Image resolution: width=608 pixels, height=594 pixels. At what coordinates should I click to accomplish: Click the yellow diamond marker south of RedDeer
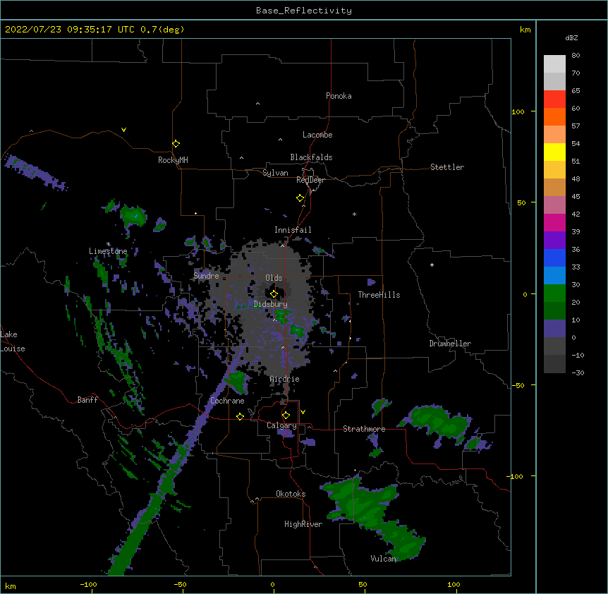coord(300,198)
